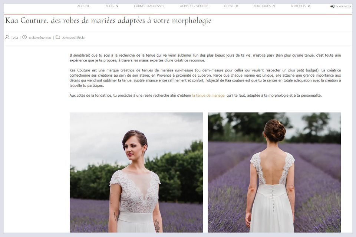Click the author person icon
356x237 pixels.
pyautogui.click(x=7, y=37)
